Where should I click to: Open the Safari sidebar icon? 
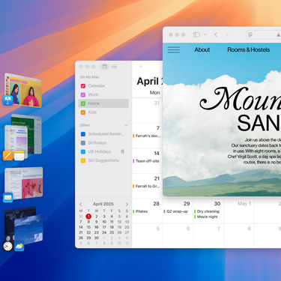pos(196,34)
